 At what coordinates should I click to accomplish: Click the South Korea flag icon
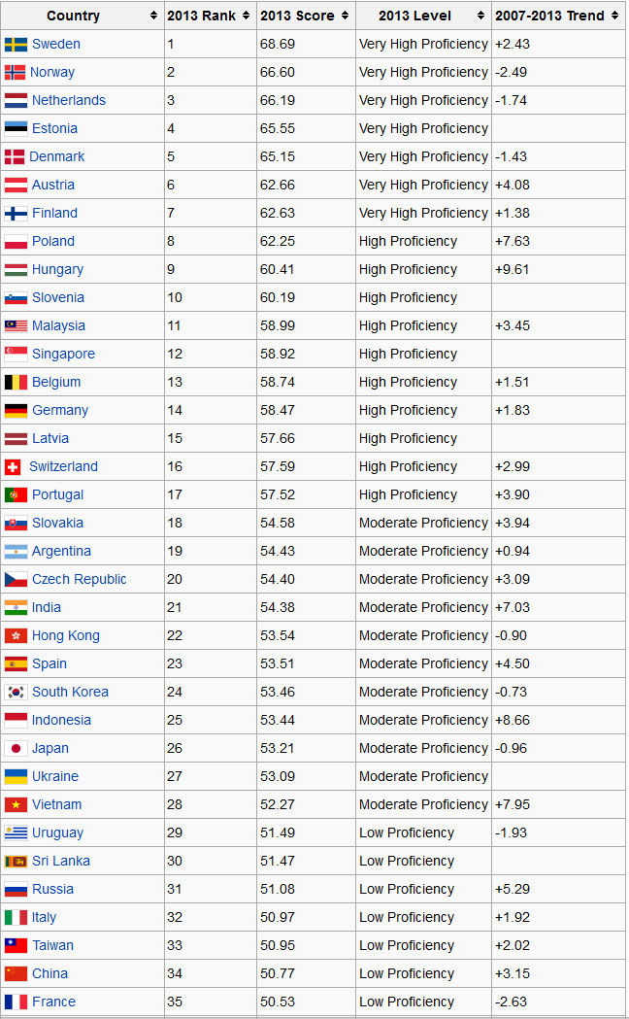click(x=16, y=692)
